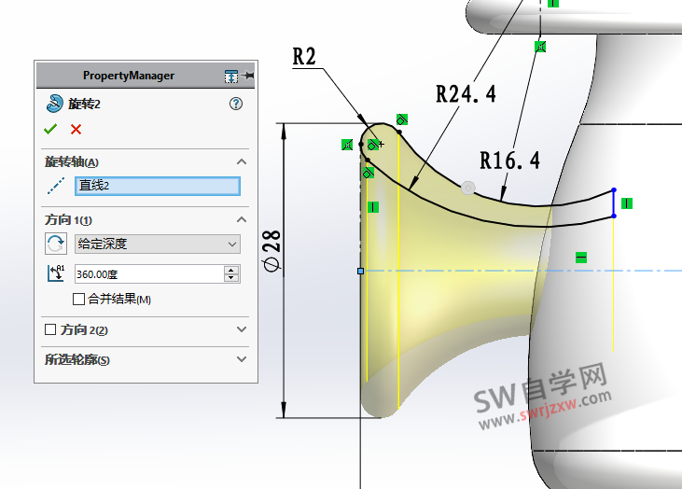Expand the 方向2 section chevron
Viewport: 682px width, 489px height.
point(242,330)
